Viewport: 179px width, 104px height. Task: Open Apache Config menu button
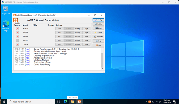point(77,29)
